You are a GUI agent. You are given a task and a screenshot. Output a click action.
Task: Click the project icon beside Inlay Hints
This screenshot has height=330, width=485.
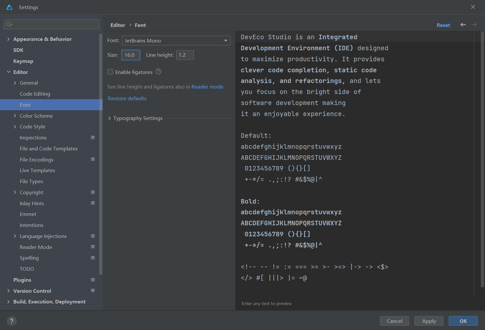point(93,203)
